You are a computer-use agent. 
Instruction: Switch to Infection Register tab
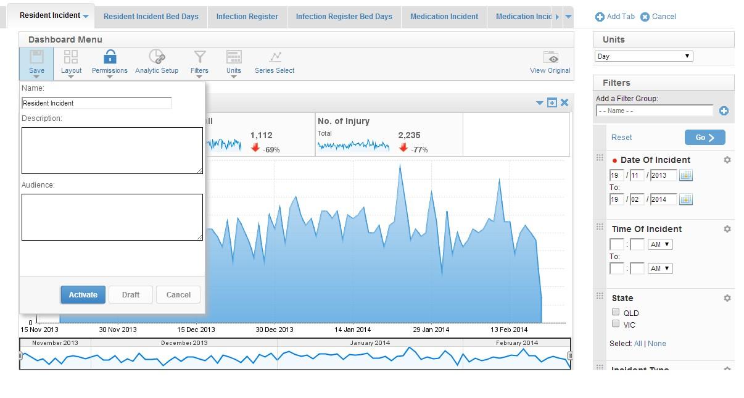tap(247, 17)
